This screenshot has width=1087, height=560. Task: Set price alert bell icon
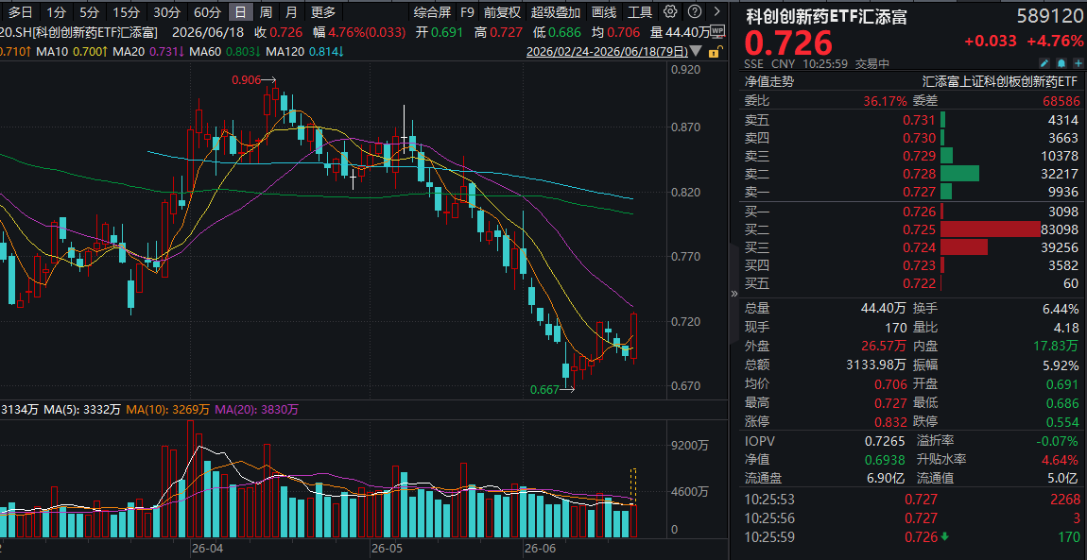point(1062,63)
